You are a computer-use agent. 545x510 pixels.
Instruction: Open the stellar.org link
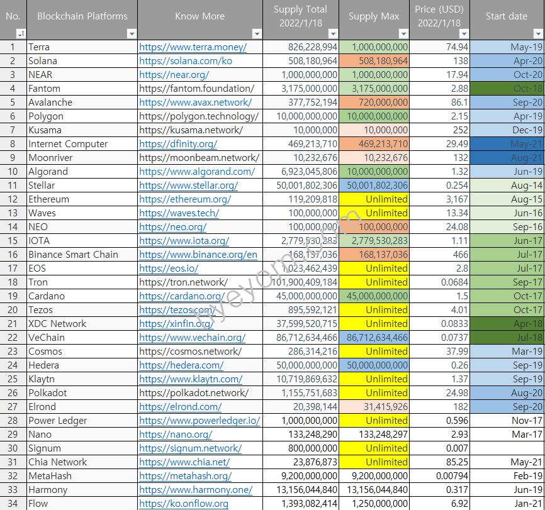188,186
